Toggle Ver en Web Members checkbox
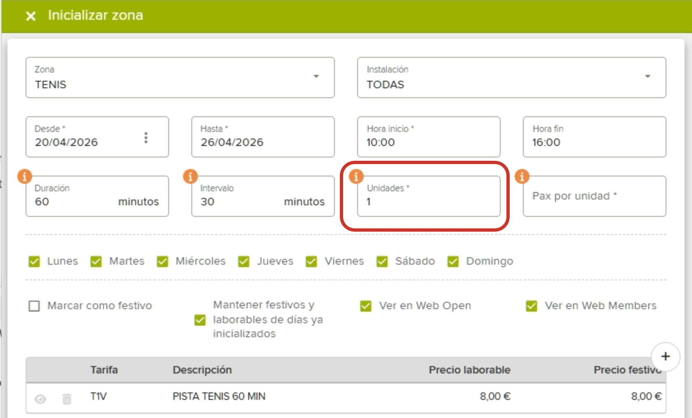The height and width of the screenshot is (418, 692). 532,306
